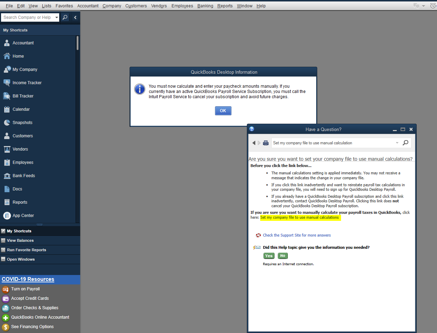Open the Help menu
This screenshot has height=333, width=437.
point(261,6)
